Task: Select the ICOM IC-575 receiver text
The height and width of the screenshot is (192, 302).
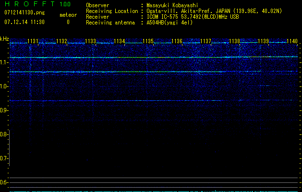Action: (x=193, y=17)
